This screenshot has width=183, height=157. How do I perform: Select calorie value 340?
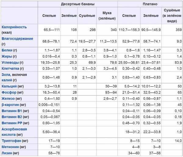[x=114, y=30]
